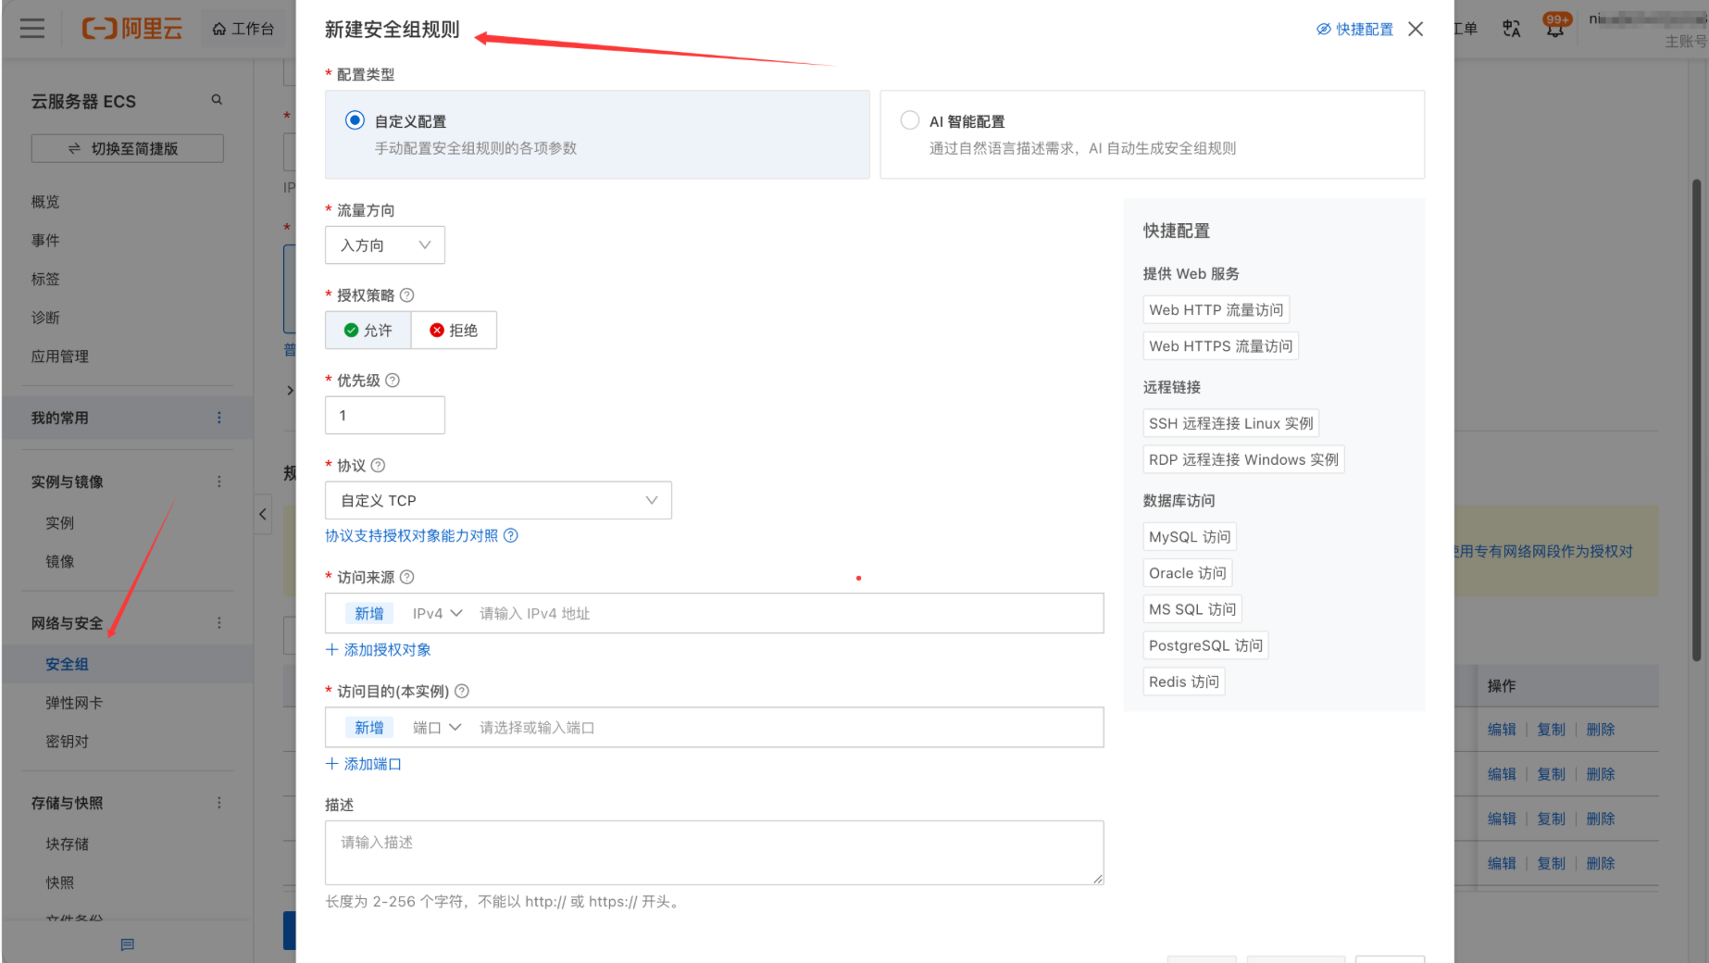The height and width of the screenshot is (963, 1709).
Task: Open more options for 网络与安全
Action: click(x=219, y=623)
